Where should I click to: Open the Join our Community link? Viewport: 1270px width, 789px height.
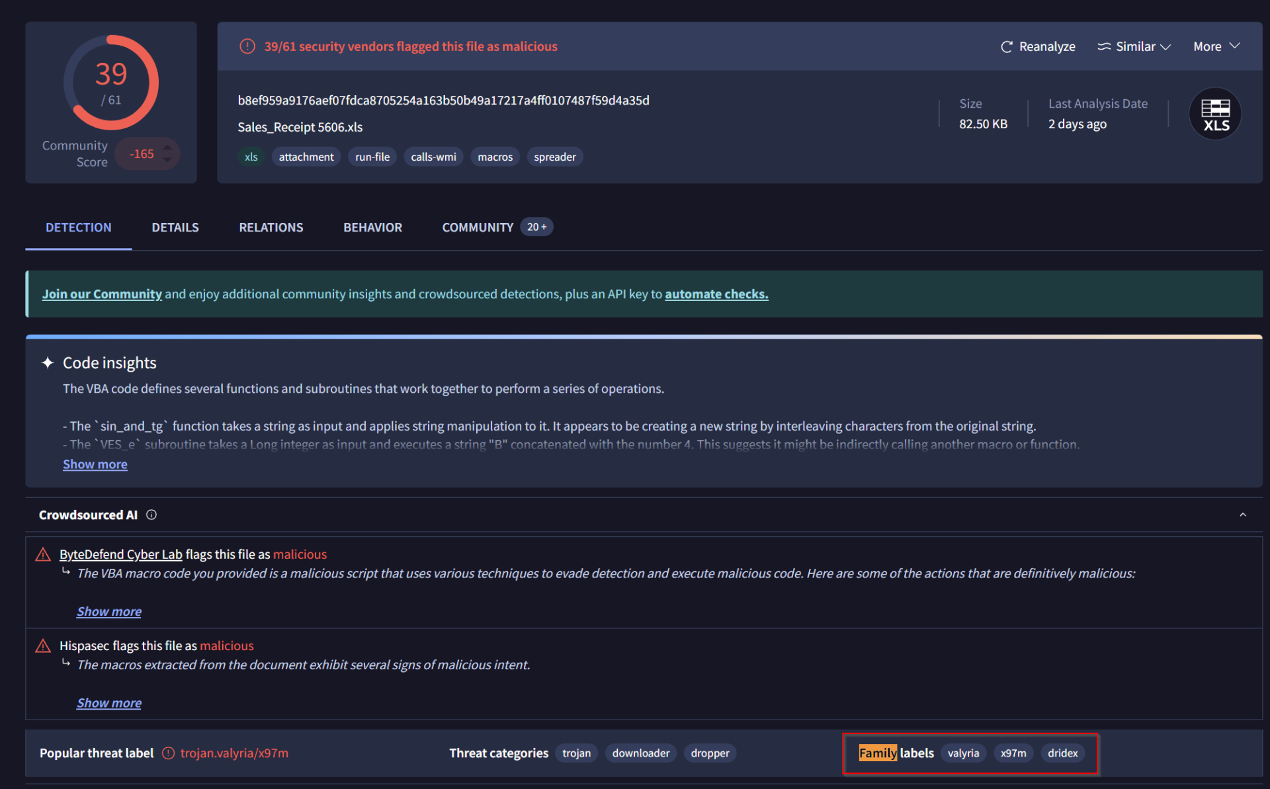click(x=102, y=294)
